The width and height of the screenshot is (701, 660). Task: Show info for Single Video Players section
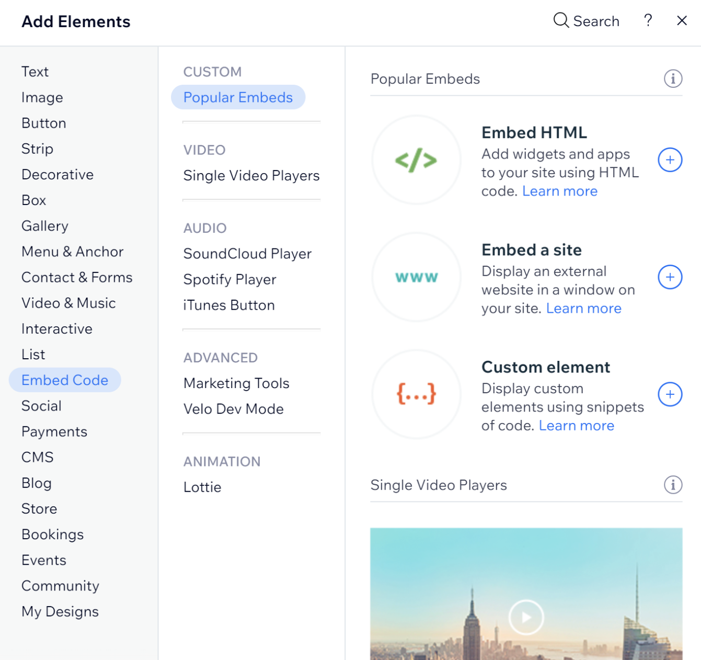673,485
